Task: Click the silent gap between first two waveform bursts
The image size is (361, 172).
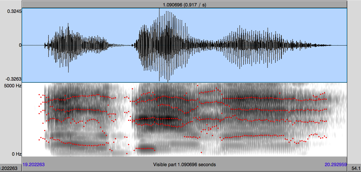Action: coord(123,45)
